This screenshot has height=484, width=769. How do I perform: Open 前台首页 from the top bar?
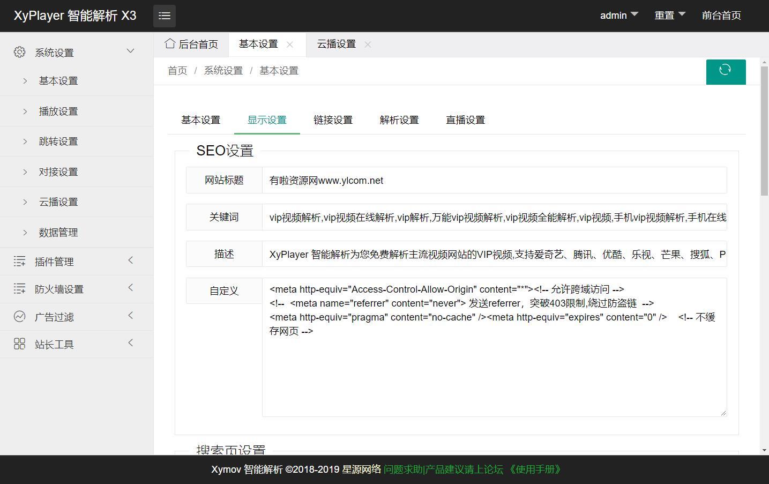721,16
